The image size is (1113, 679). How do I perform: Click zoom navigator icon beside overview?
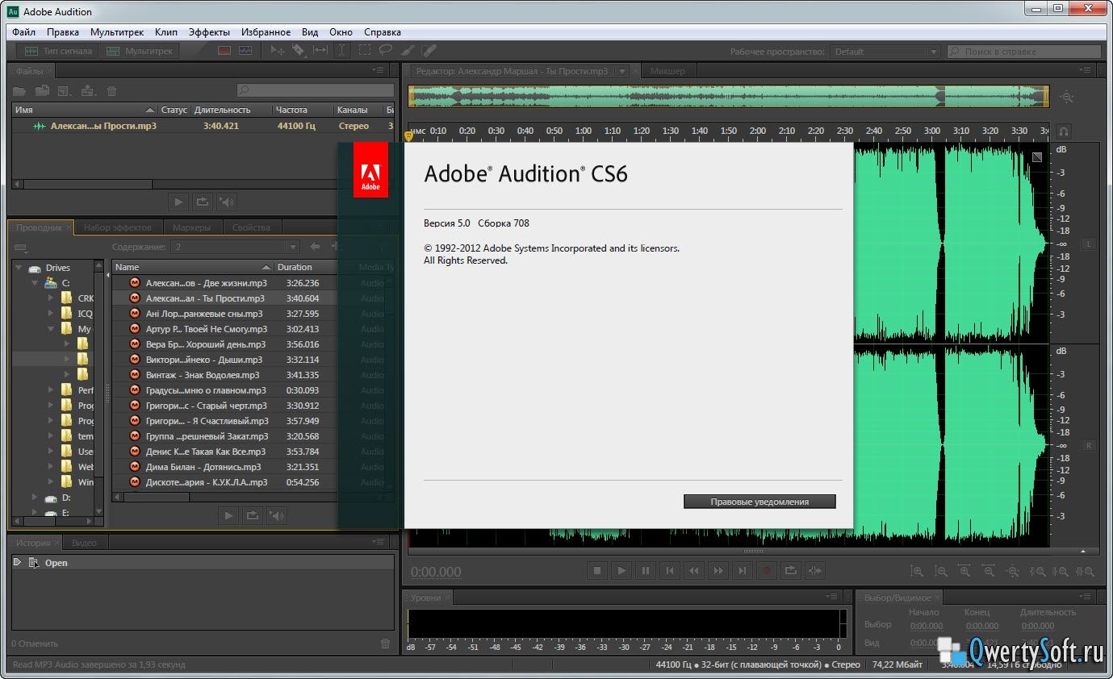(x=1067, y=97)
